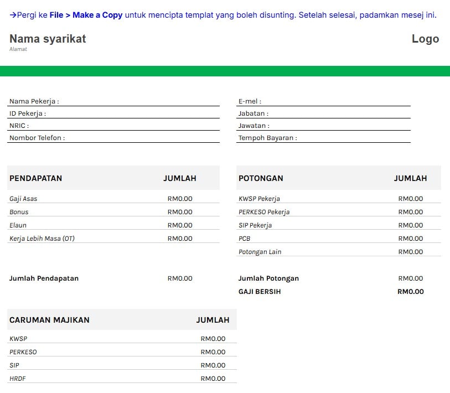Click the "KWSP" employer contribution label
This screenshot has height=393, width=450.
coord(18,339)
